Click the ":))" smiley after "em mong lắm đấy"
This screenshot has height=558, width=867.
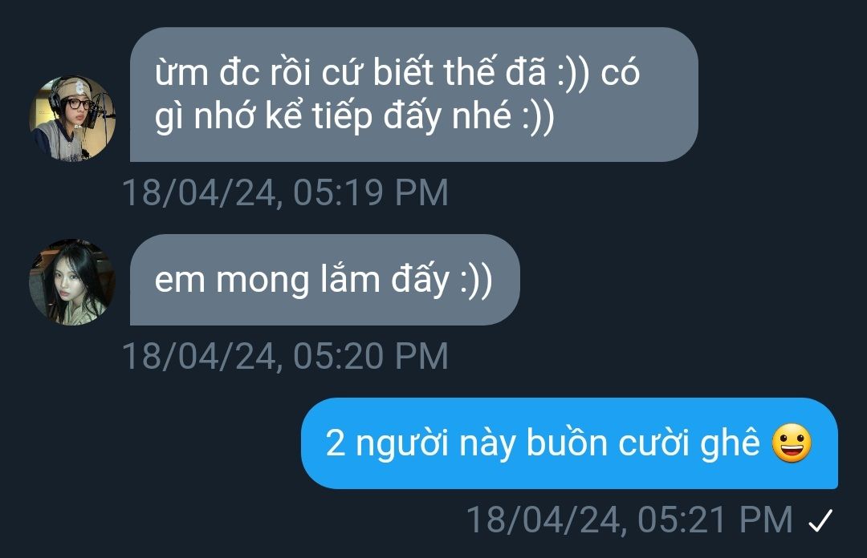[x=475, y=280]
